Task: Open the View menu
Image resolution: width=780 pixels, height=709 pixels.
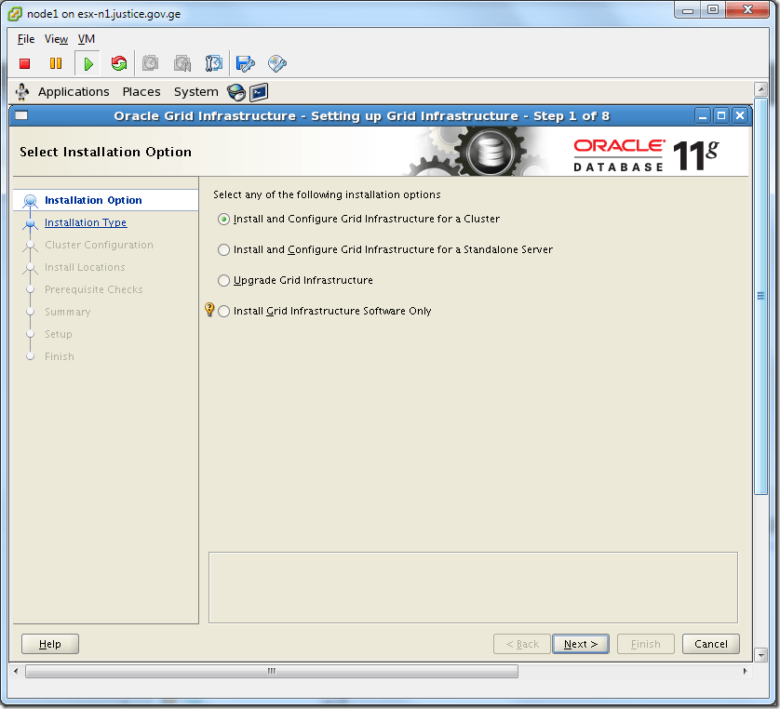Action: 56,39
